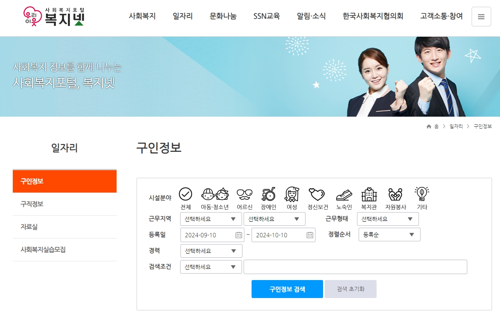Expand the 검색조건 search condition dropdown
This screenshot has width=500, height=322.
211,266
